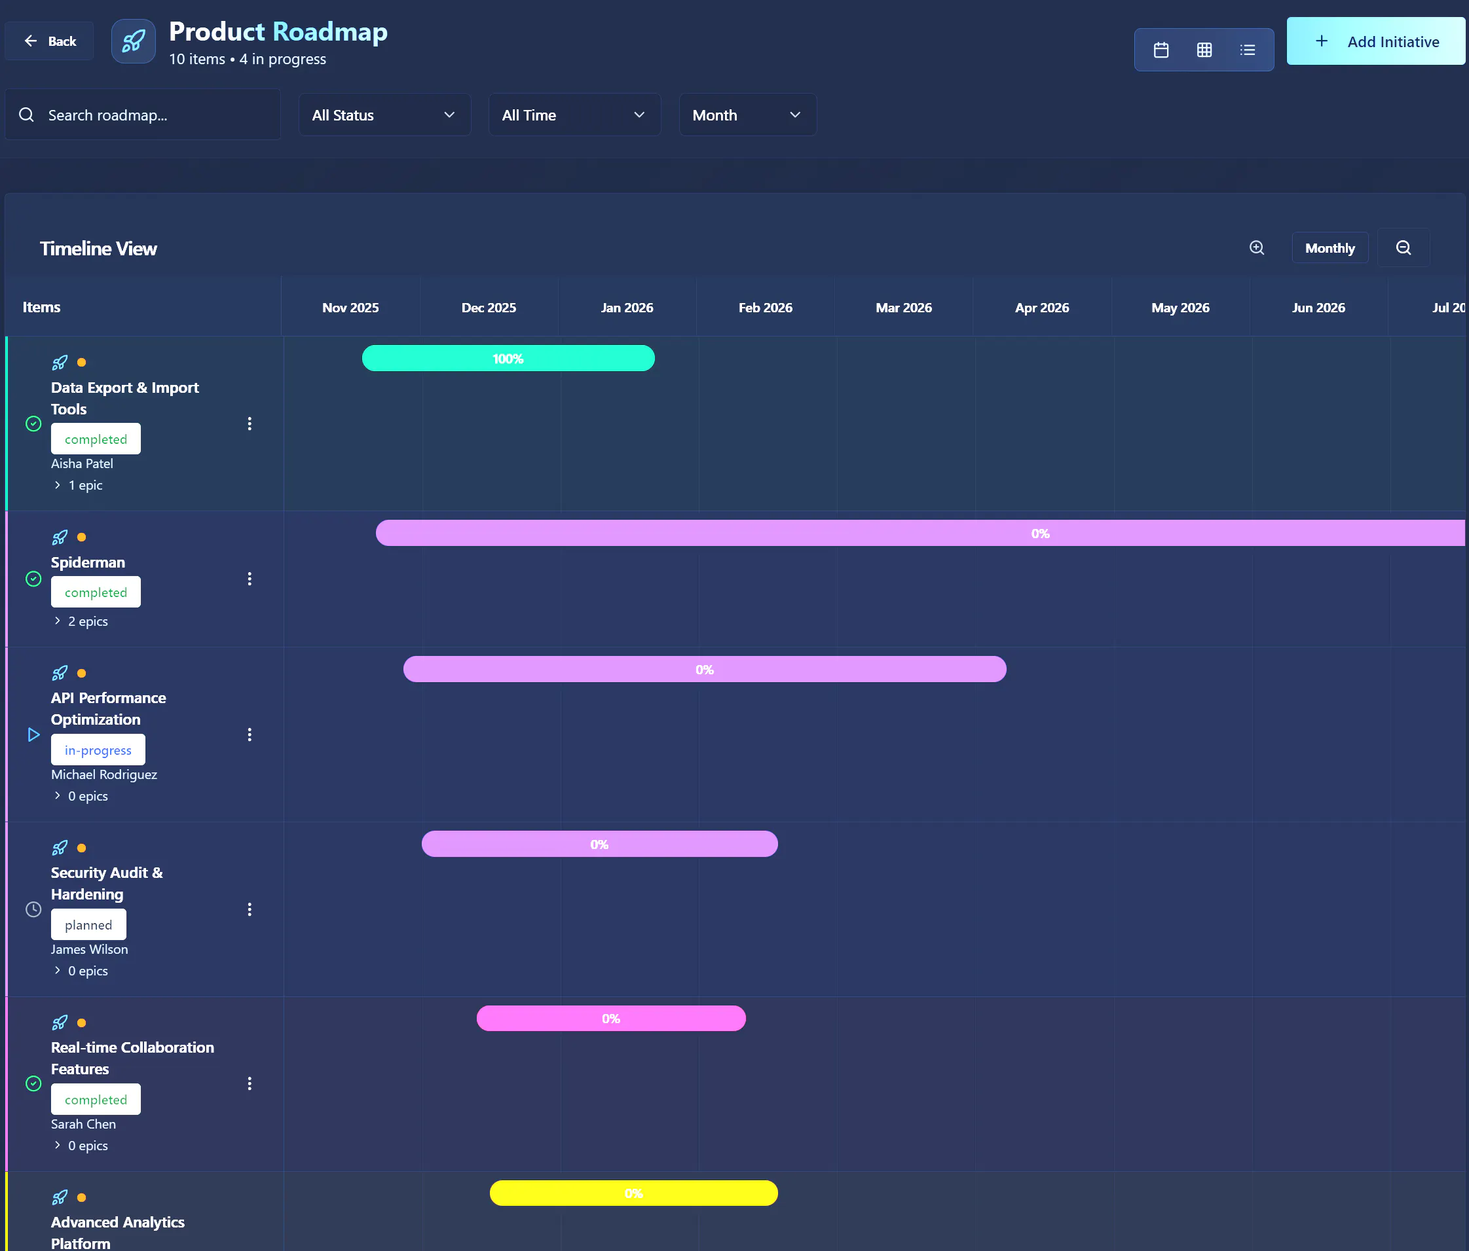1469x1251 pixels.
Task: Open more options for API Performance Optimization
Action: click(x=250, y=734)
